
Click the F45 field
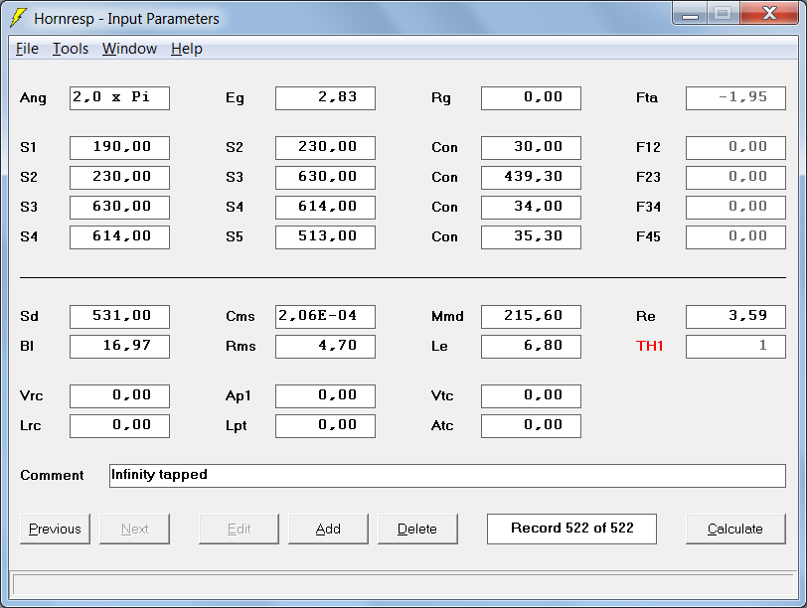(736, 237)
